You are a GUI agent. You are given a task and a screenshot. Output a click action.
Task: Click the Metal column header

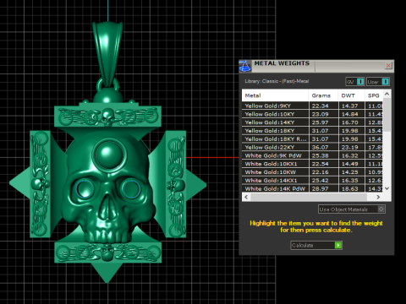(x=275, y=95)
